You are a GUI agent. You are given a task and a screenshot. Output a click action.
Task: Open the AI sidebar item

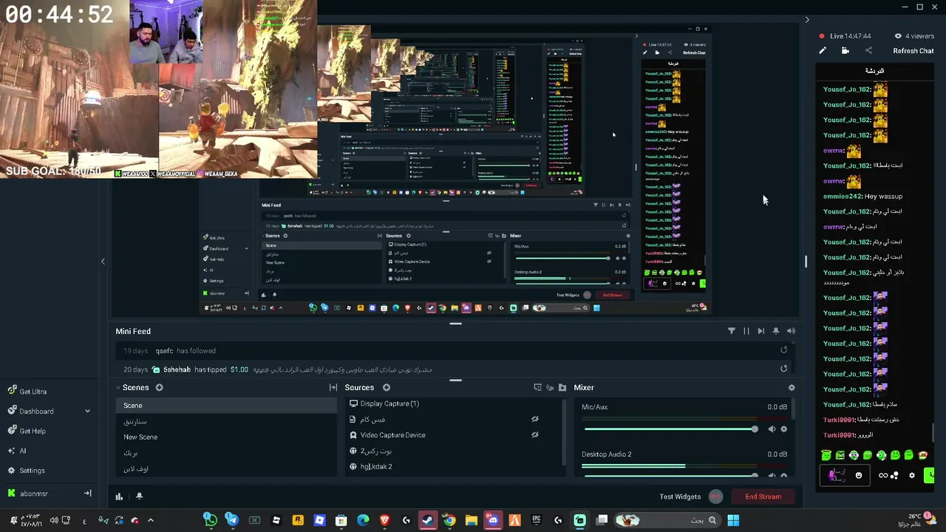[x=16, y=451]
